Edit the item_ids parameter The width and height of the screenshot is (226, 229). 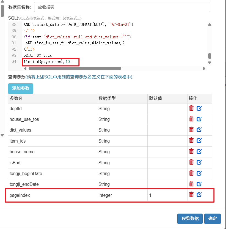pyautogui.click(x=199, y=140)
